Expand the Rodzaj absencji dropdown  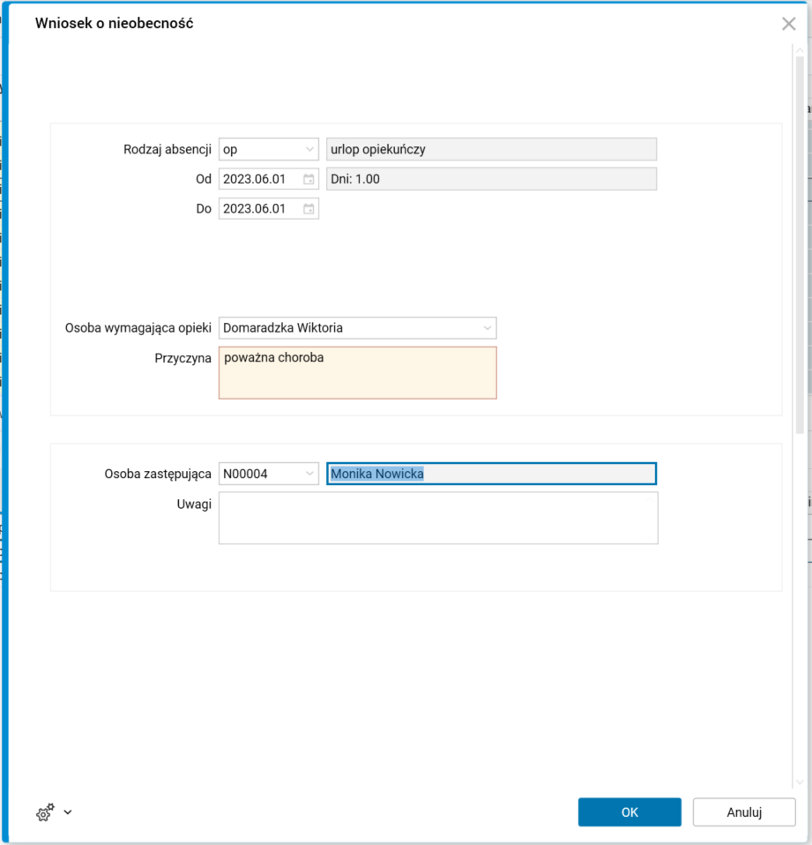pyautogui.click(x=309, y=149)
